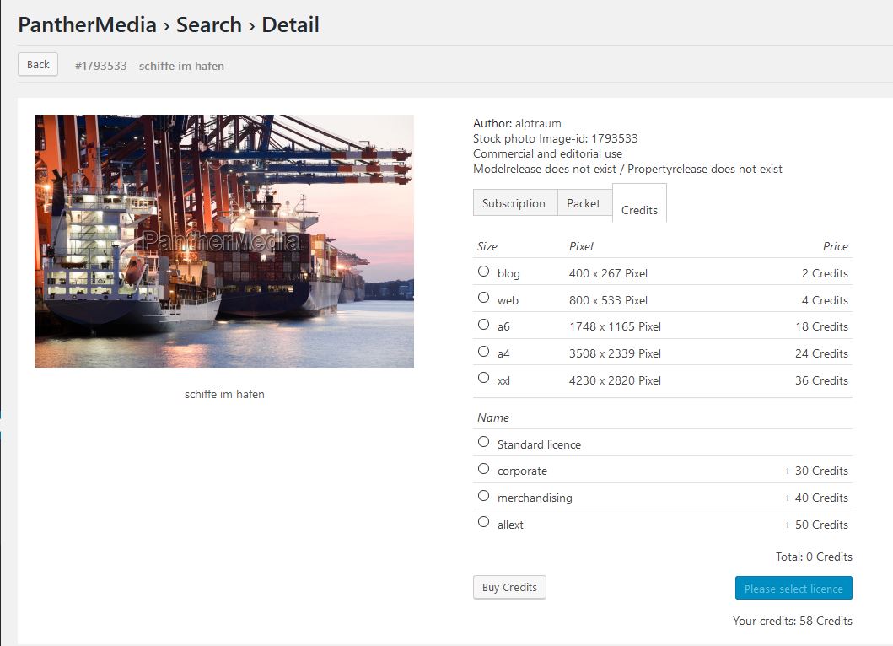Select the web size radio button
Image resolution: width=893 pixels, height=646 pixels.
click(x=483, y=298)
